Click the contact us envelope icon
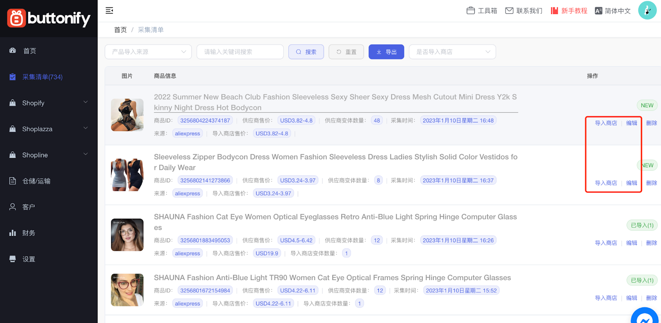This screenshot has width=661, height=323. pyautogui.click(x=509, y=11)
